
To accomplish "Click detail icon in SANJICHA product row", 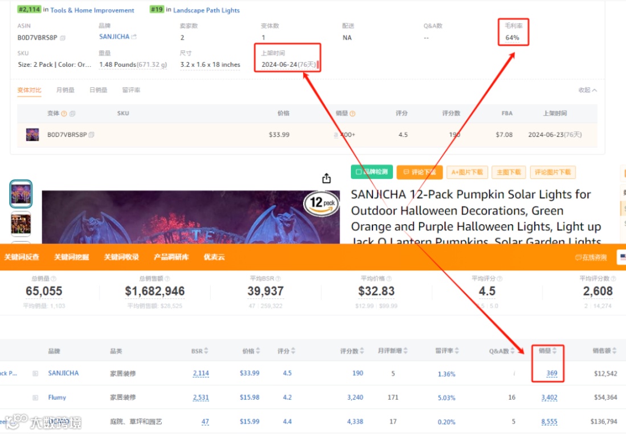I will click(x=35, y=373).
